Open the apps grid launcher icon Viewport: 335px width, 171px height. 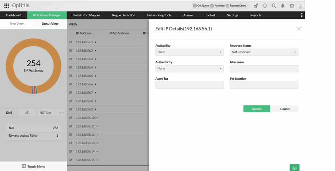click(7, 6)
